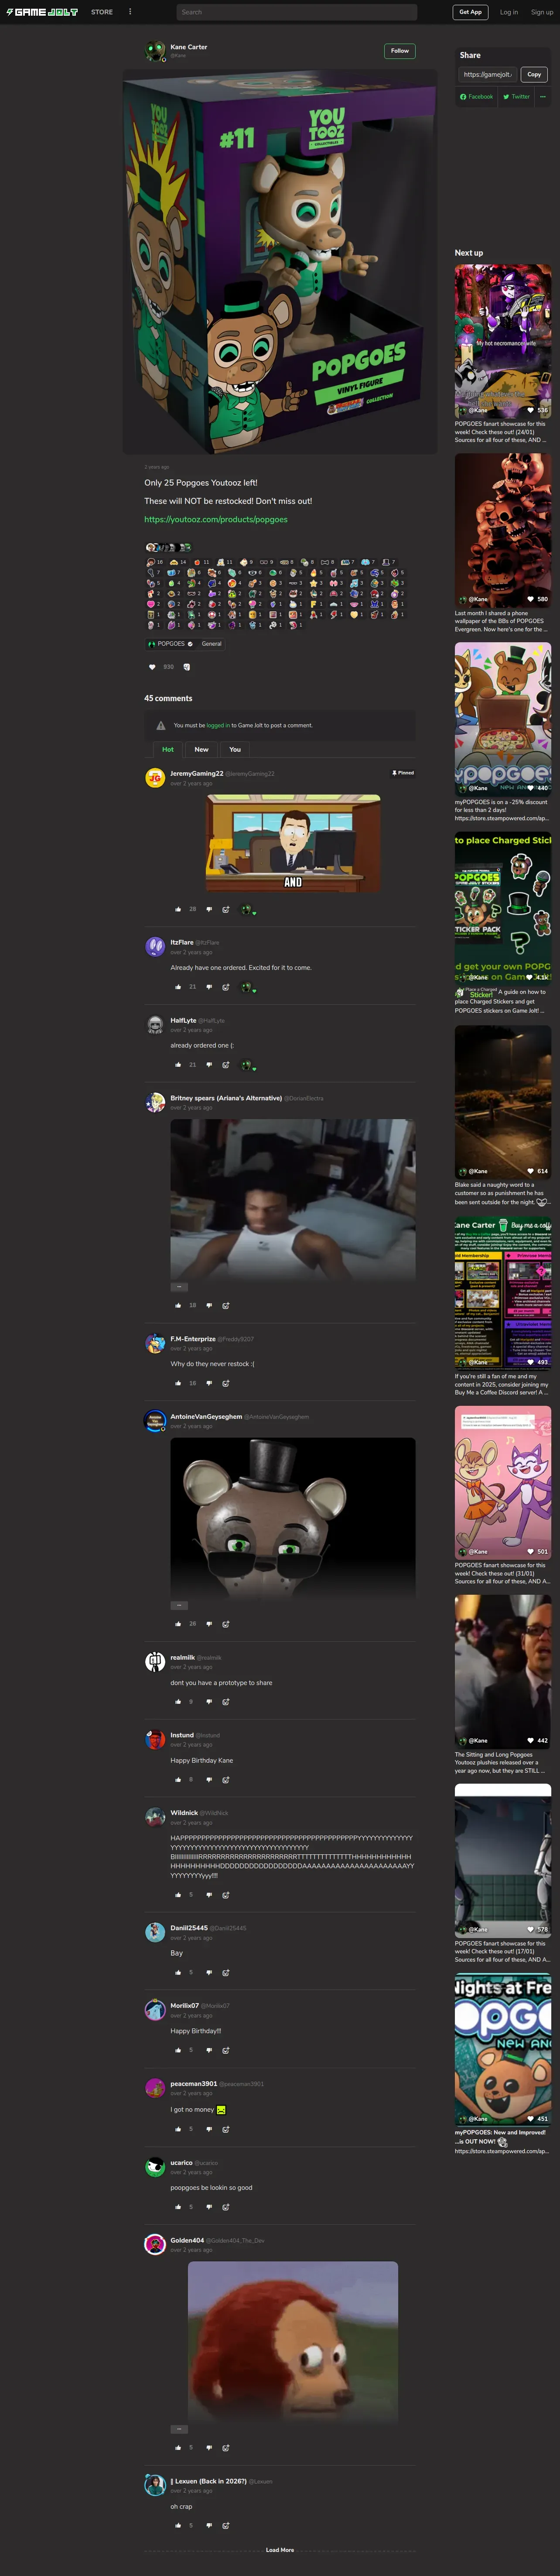Share the post on Twitter
Image resolution: width=560 pixels, height=2576 pixels.
[x=516, y=97]
